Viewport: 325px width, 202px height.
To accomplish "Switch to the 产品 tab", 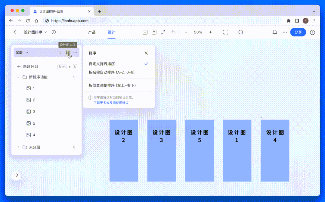I will pos(92,32).
